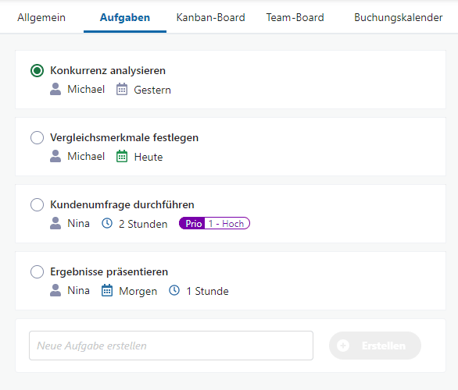Click the person icon next to Nina in Ergebnisse präsentieren
Image resolution: width=458 pixels, height=390 pixels.
pos(55,290)
